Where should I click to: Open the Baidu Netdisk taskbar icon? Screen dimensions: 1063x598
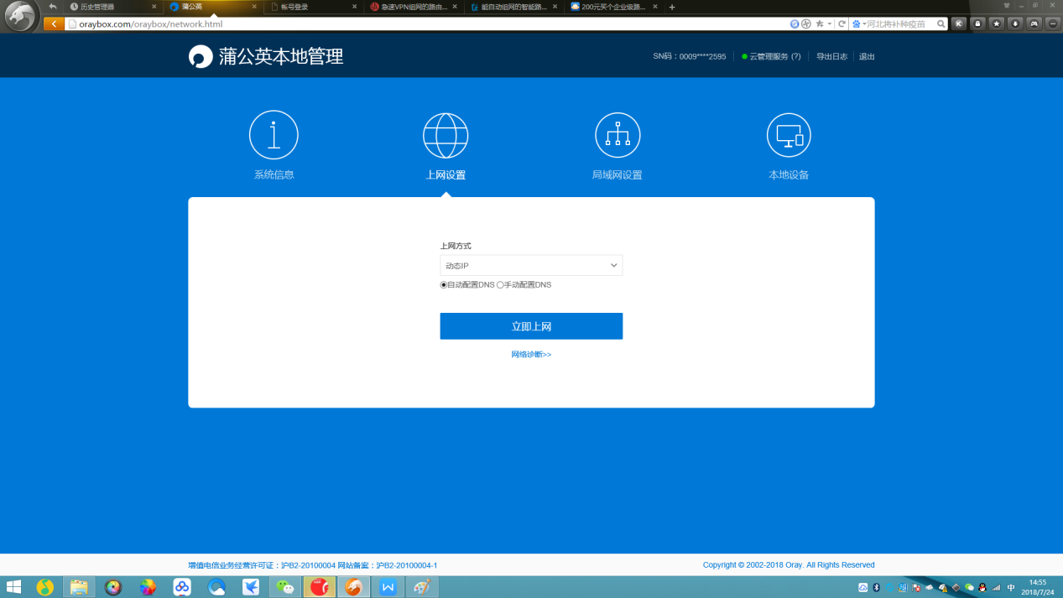tap(182, 587)
